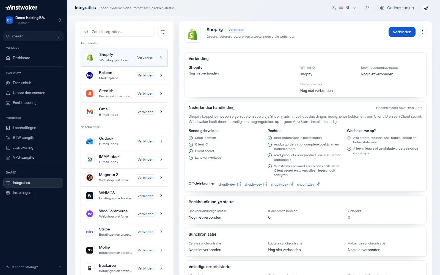
Task: Open Bankkoppeling in the sidebar
Action: [33, 103]
